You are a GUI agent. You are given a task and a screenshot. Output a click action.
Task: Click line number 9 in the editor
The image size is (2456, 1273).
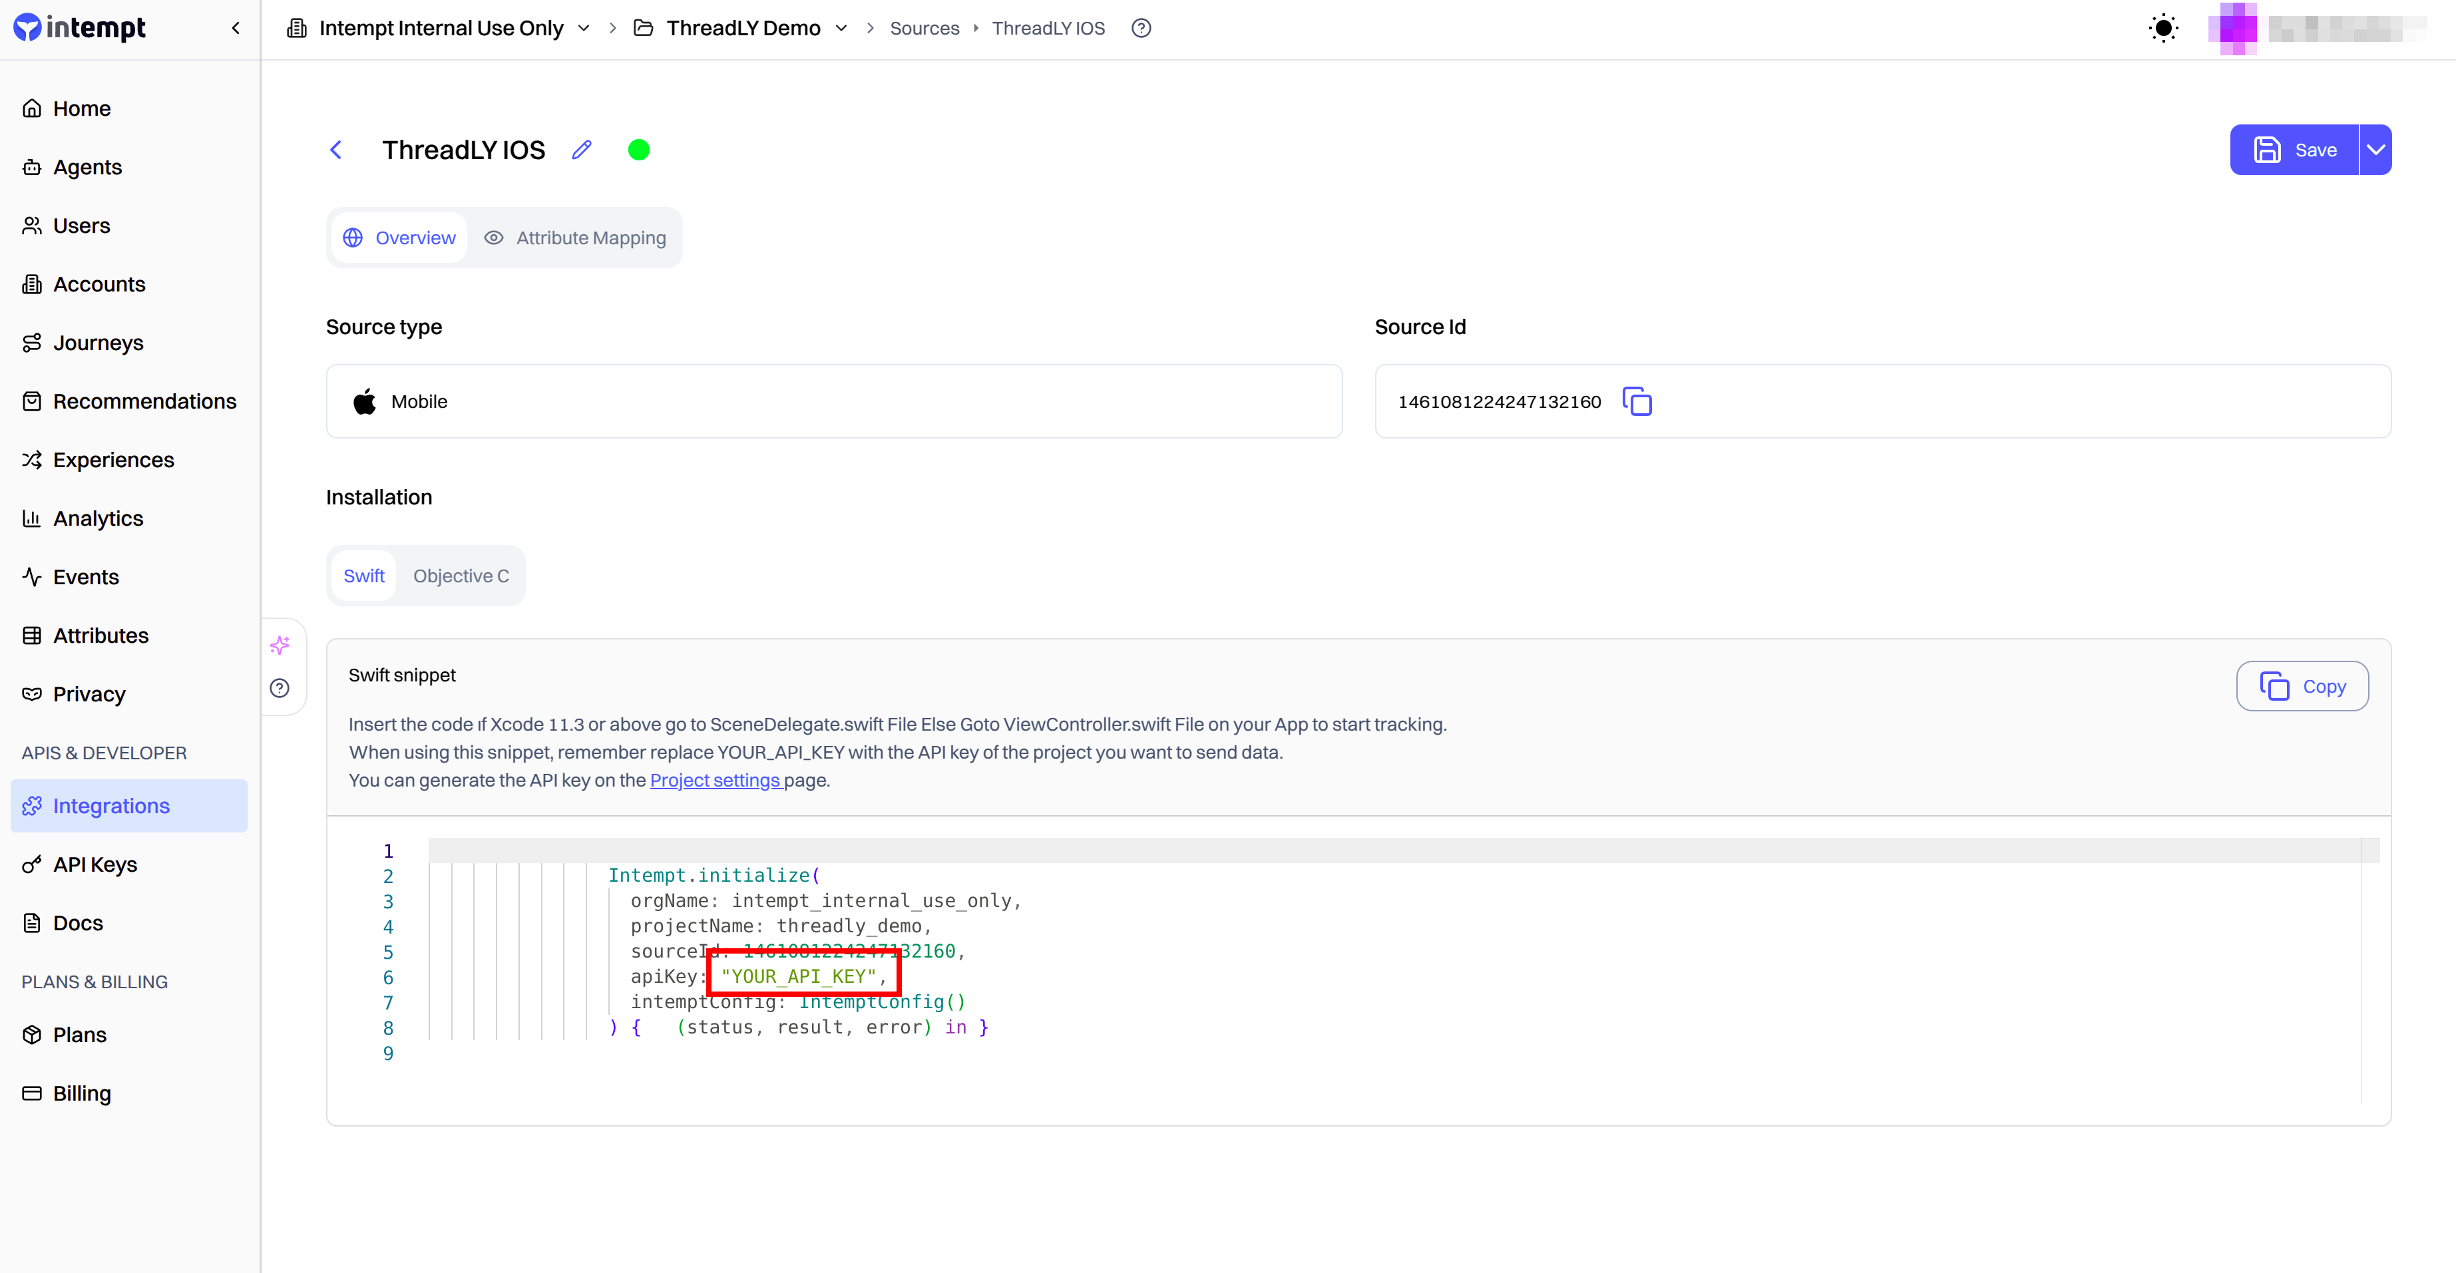[388, 1053]
